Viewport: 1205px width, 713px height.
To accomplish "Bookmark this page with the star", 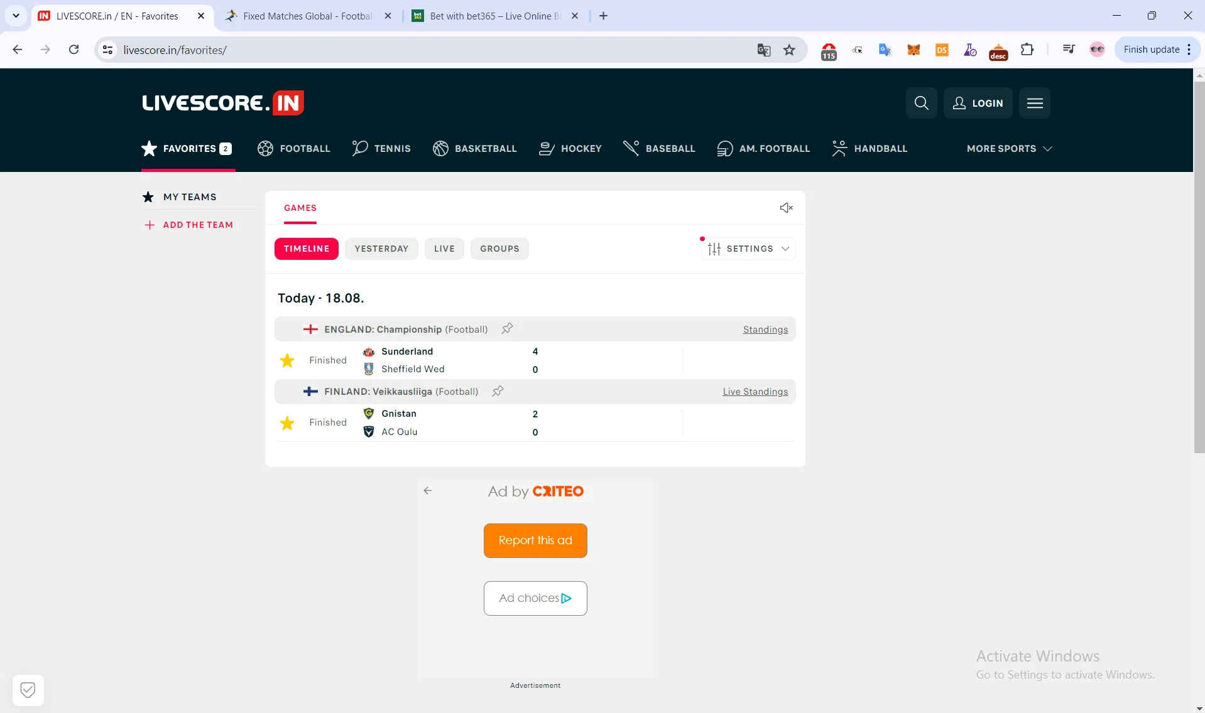I will 790,50.
